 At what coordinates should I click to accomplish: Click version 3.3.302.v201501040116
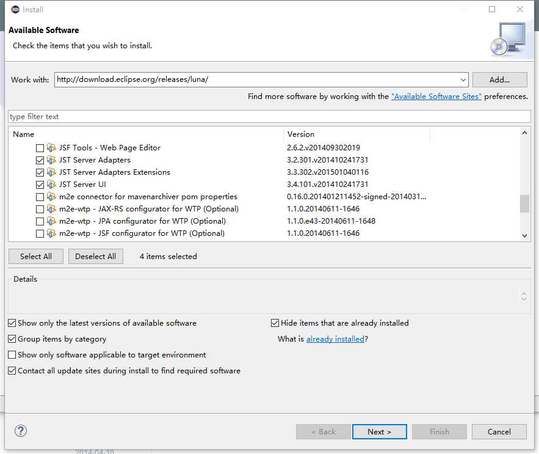pyautogui.click(x=328, y=172)
